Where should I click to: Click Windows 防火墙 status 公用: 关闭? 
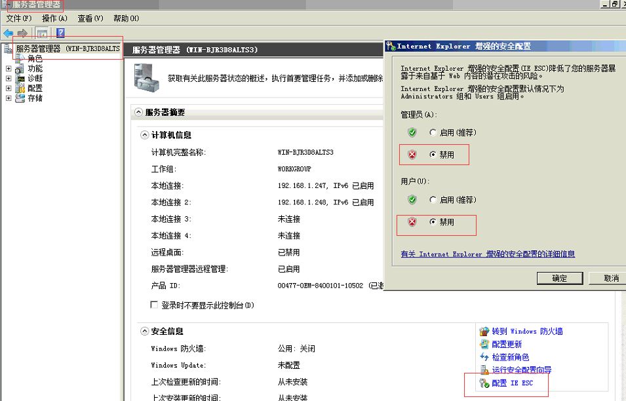[x=297, y=349]
